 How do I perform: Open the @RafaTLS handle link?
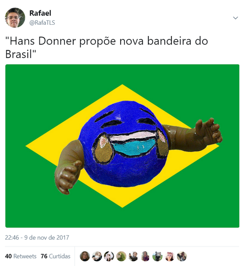[42, 23]
